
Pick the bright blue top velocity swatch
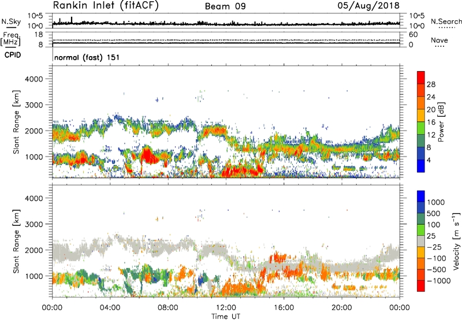pyautogui.click(x=421, y=196)
